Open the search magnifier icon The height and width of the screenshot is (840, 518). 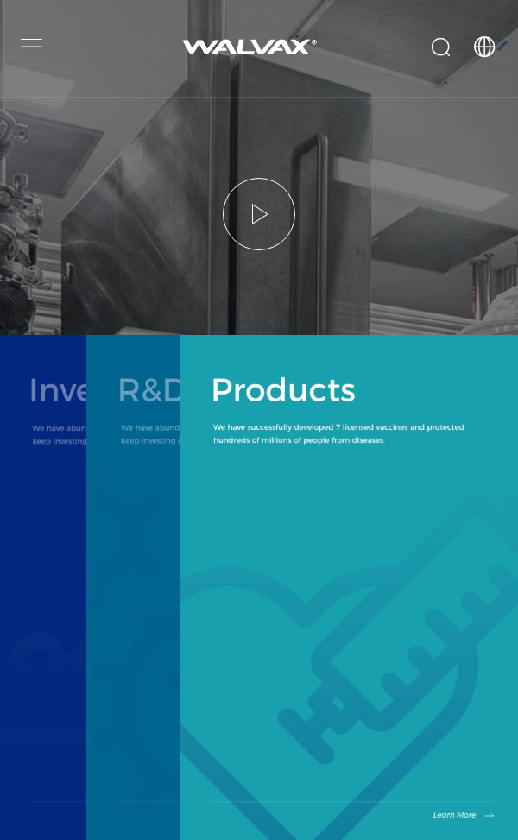point(440,47)
